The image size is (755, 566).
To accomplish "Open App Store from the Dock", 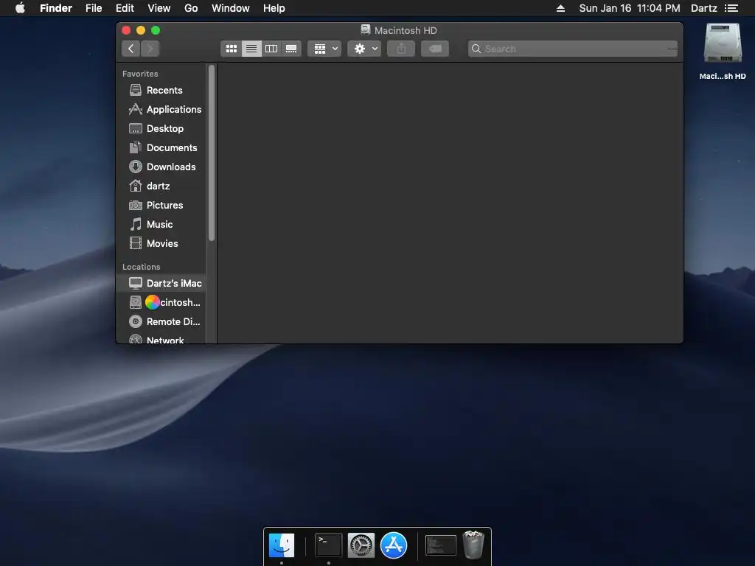I will pyautogui.click(x=394, y=545).
